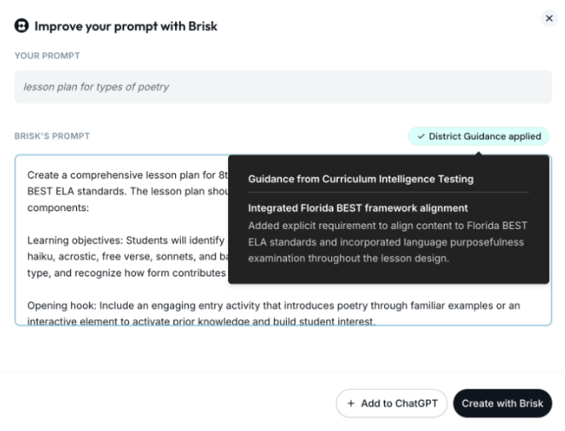The width and height of the screenshot is (565, 431).
Task: Click the 'Opening hook' paragraph text
Action: point(273,313)
